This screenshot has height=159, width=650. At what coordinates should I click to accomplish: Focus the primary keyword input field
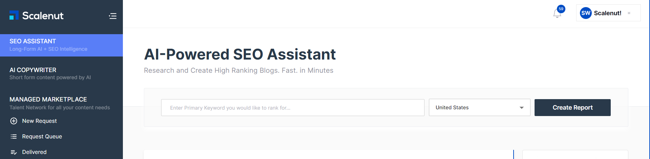(x=293, y=108)
